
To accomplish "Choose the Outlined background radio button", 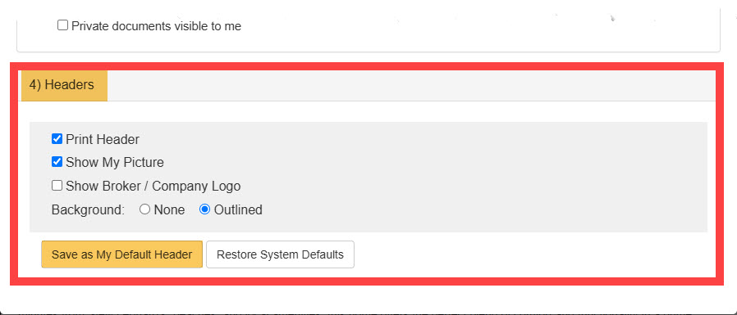I will (204, 209).
